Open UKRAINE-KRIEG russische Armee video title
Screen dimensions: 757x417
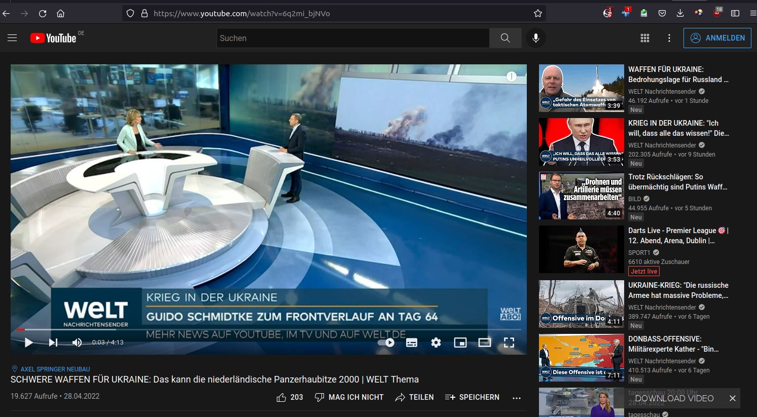coord(678,290)
